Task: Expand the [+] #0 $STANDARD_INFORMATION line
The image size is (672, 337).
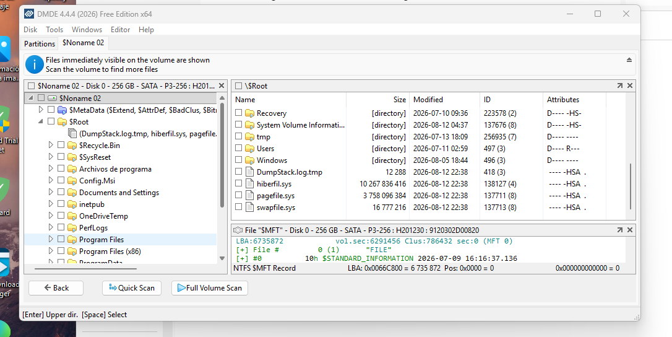Action: [241, 258]
